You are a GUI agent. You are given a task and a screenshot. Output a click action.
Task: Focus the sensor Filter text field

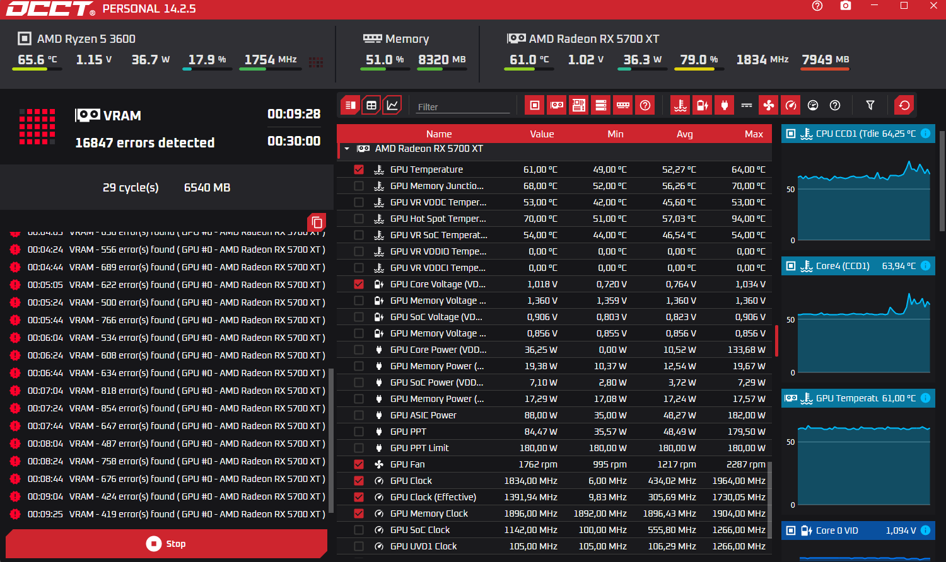[x=463, y=106]
